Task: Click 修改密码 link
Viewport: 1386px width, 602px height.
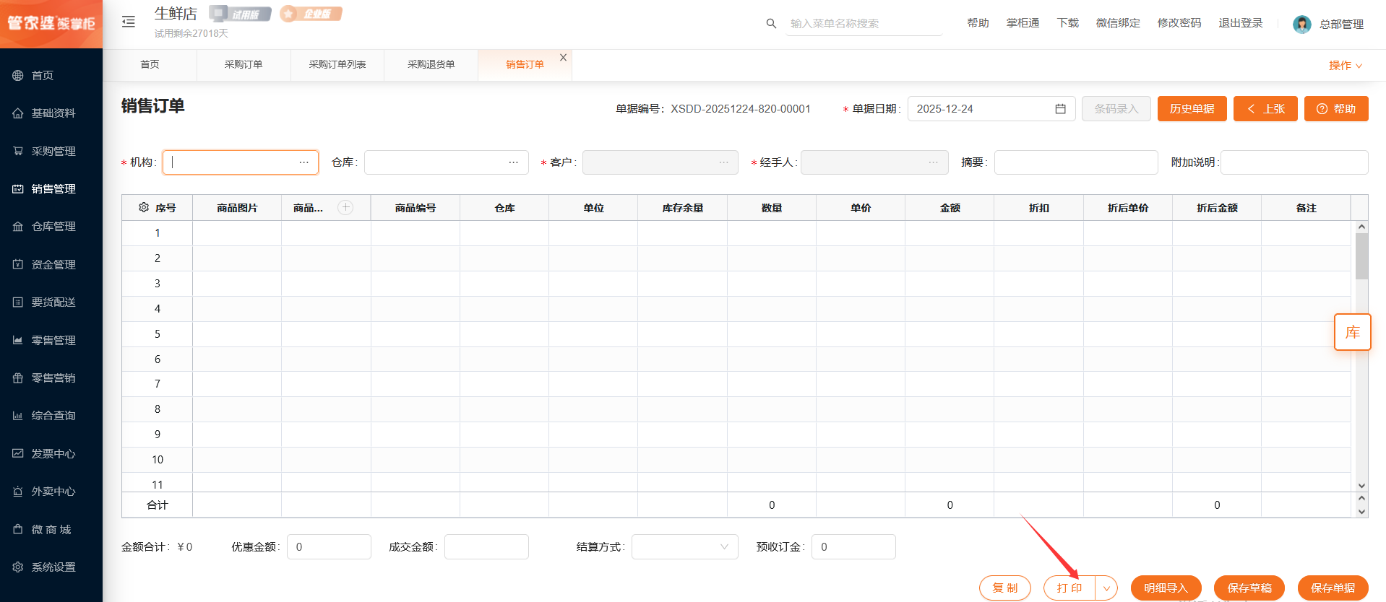Action: pyautogui.click(x=1179, y=23)
